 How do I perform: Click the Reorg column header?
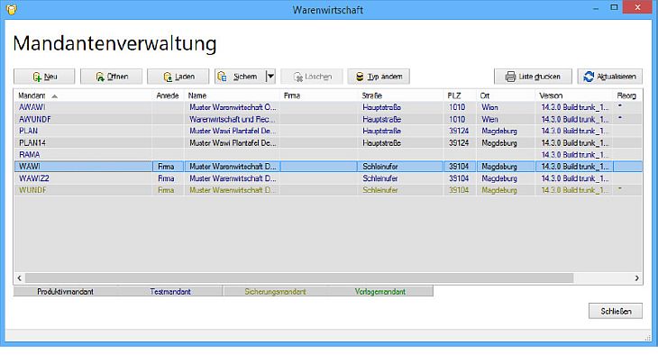pyautogui.click(x=626, y=96)
